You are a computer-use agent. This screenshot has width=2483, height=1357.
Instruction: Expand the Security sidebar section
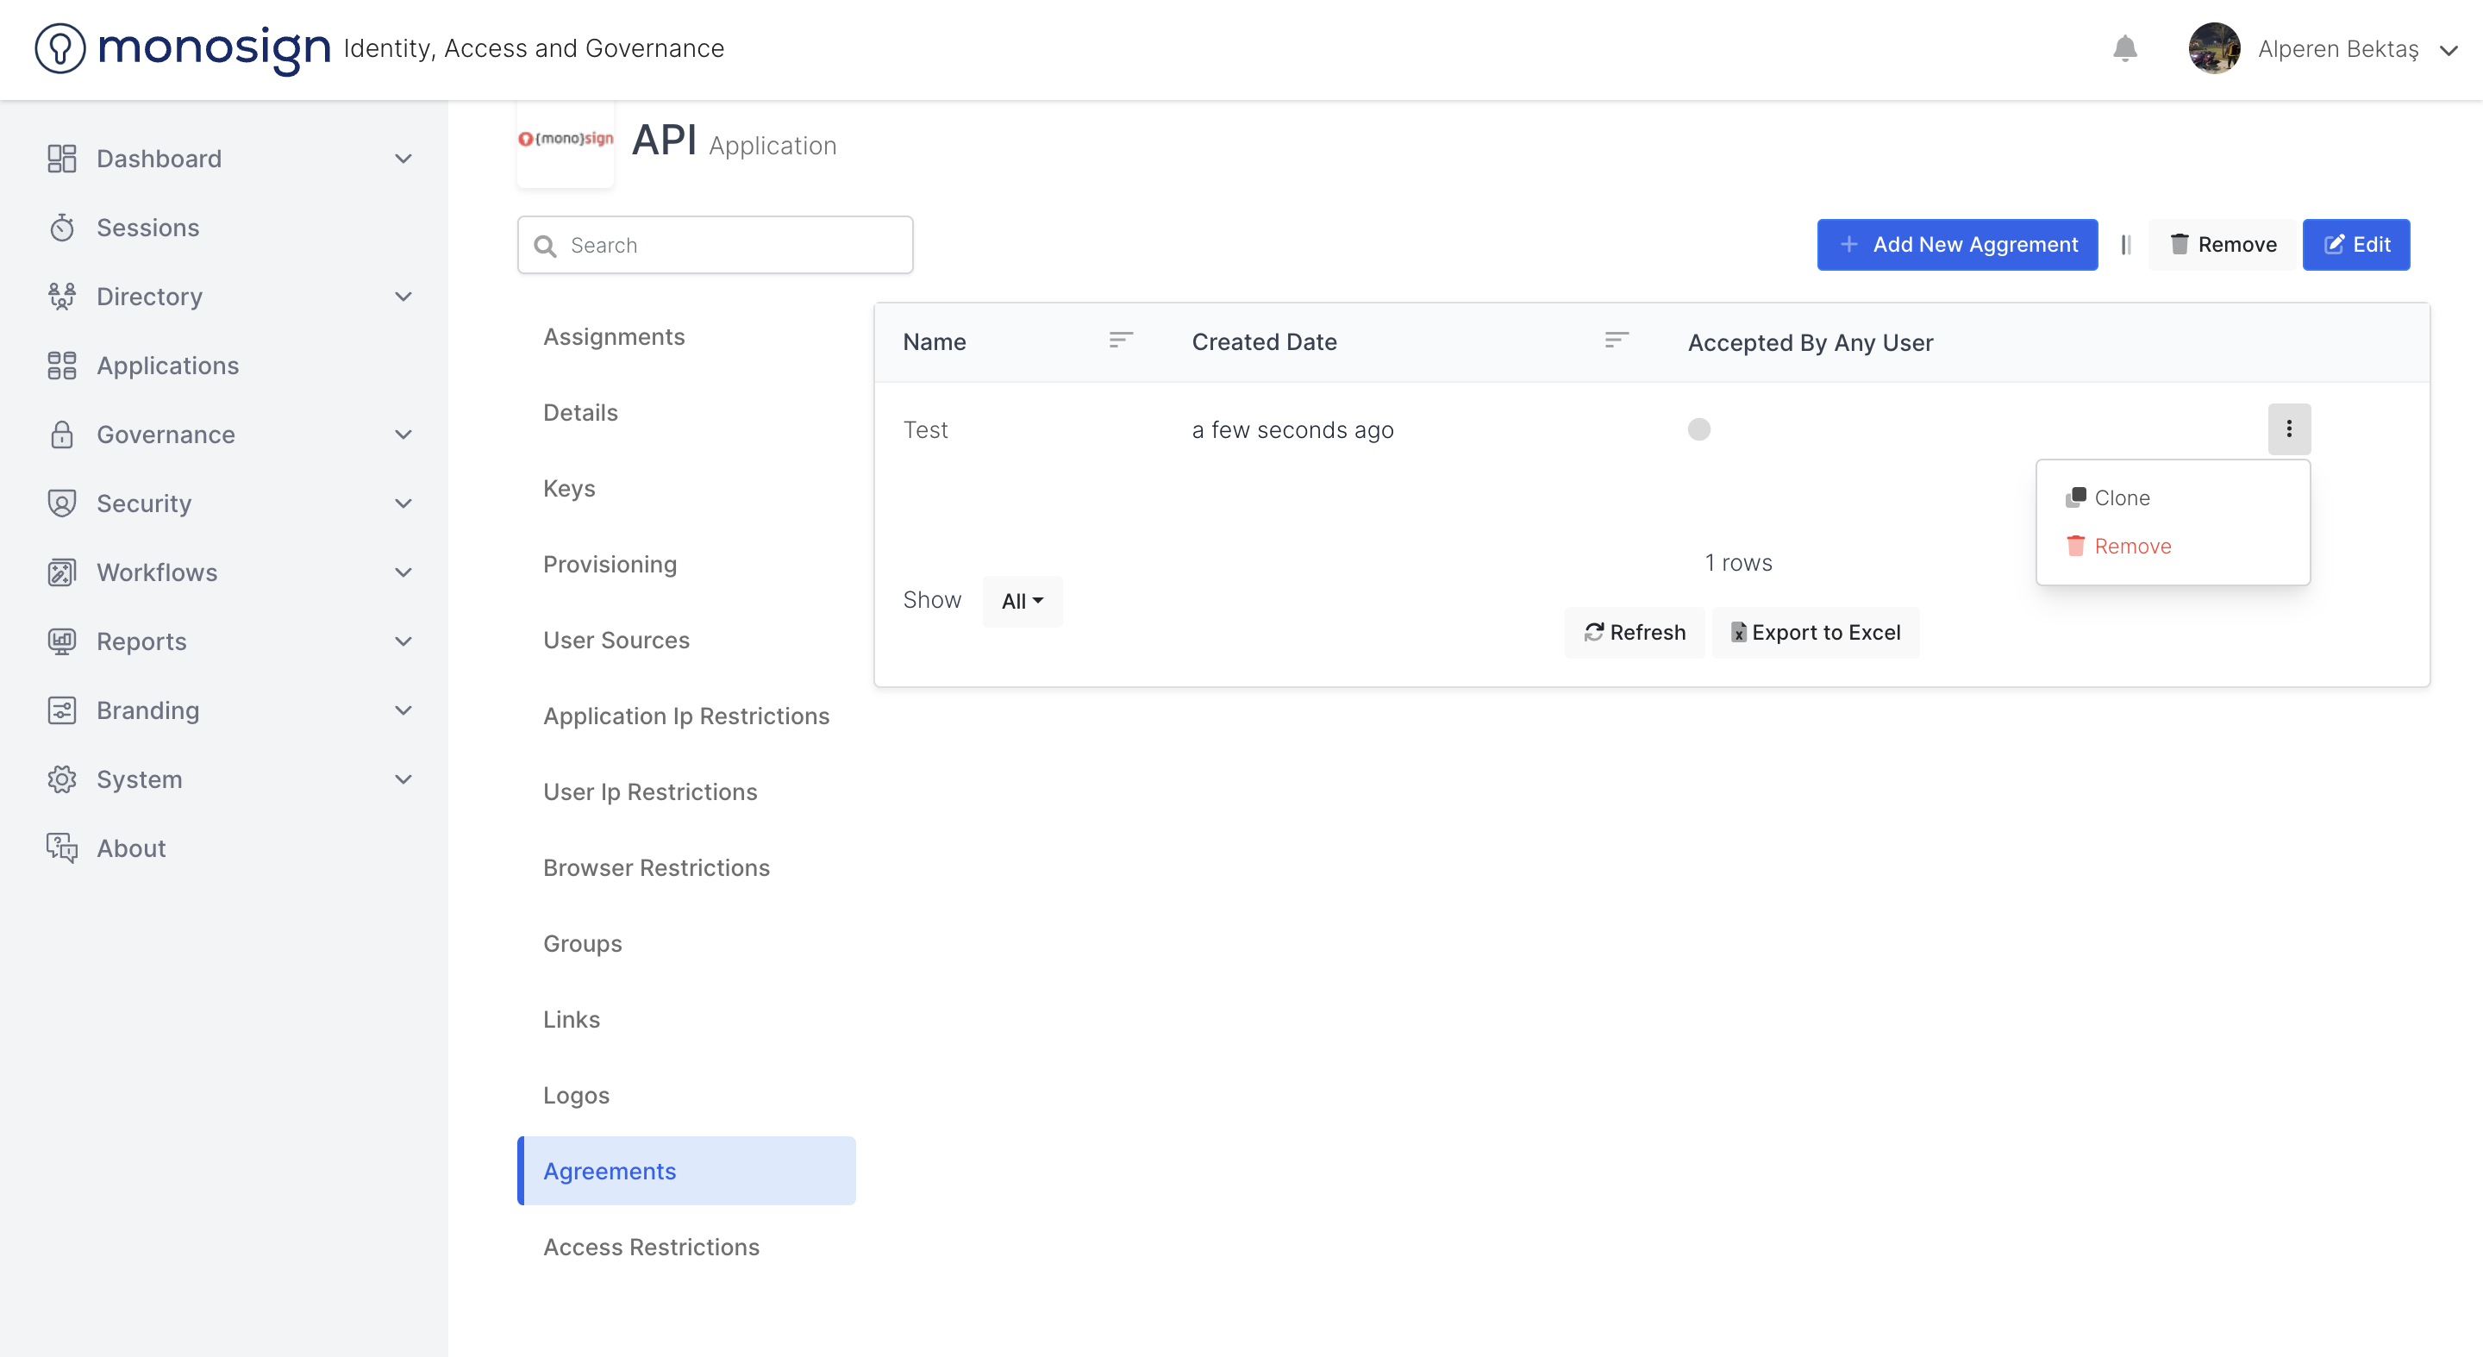pos(403,503)
